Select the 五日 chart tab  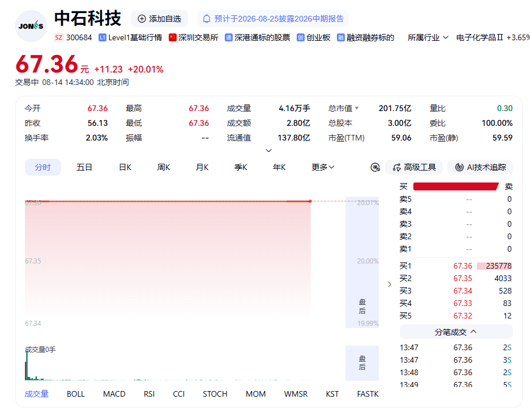84,167
